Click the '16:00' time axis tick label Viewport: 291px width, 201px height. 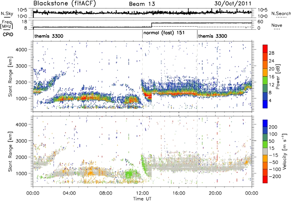pyautogui.click(x=179, y=193)
